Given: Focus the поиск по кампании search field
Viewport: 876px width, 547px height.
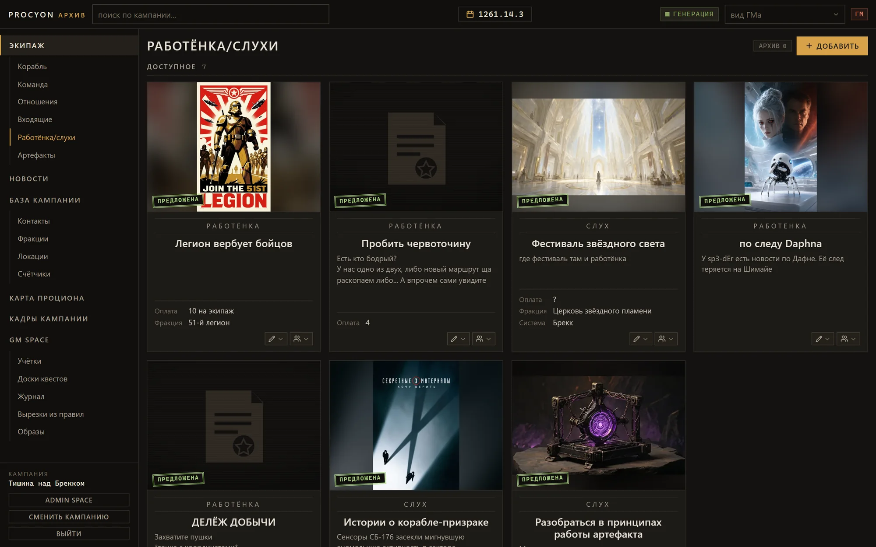Looking at the screenshot, I should point(211,14).
